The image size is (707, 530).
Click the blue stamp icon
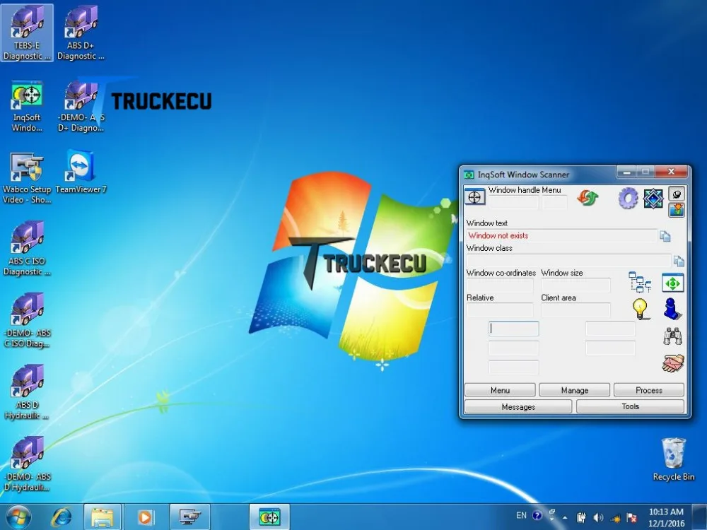point(673,310)
